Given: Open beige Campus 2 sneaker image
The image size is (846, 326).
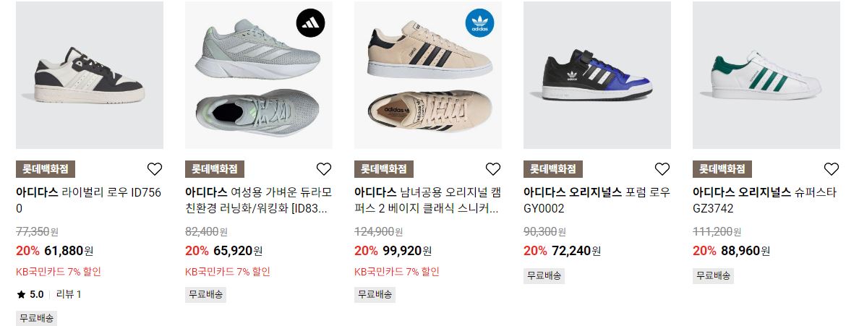Looking at the screenshot, I should (x=428, y=75).
